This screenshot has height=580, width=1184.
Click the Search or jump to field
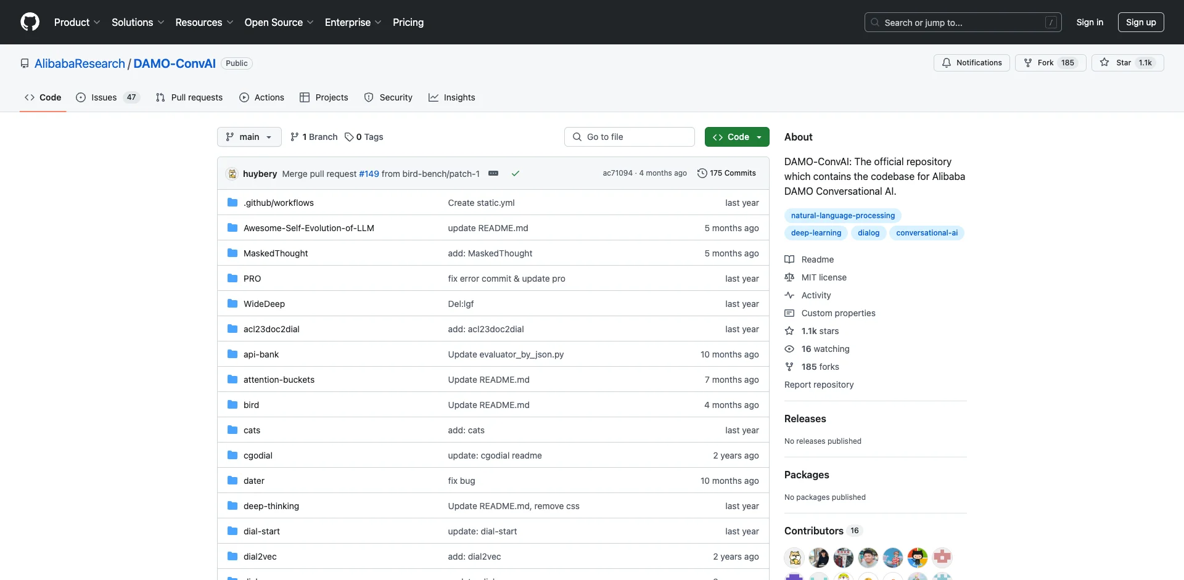(x=963, y=22)
